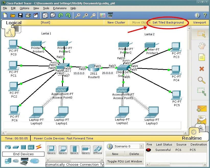Click Fast Forward Time
This screenshot has width=210, height=168.
(x=80, y=138)
